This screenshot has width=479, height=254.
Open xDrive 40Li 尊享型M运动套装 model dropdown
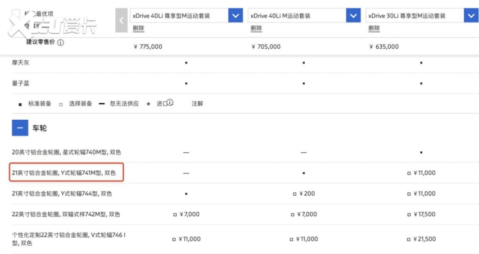pos(236,16)
